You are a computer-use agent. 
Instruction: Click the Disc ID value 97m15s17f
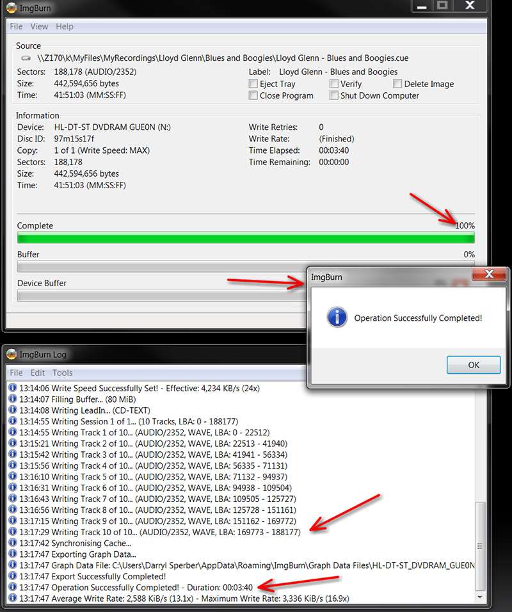click(x=74, y=139)
